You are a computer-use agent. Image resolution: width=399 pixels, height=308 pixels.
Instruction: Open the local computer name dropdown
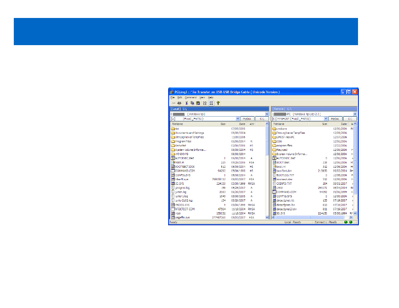coord(267,114)
